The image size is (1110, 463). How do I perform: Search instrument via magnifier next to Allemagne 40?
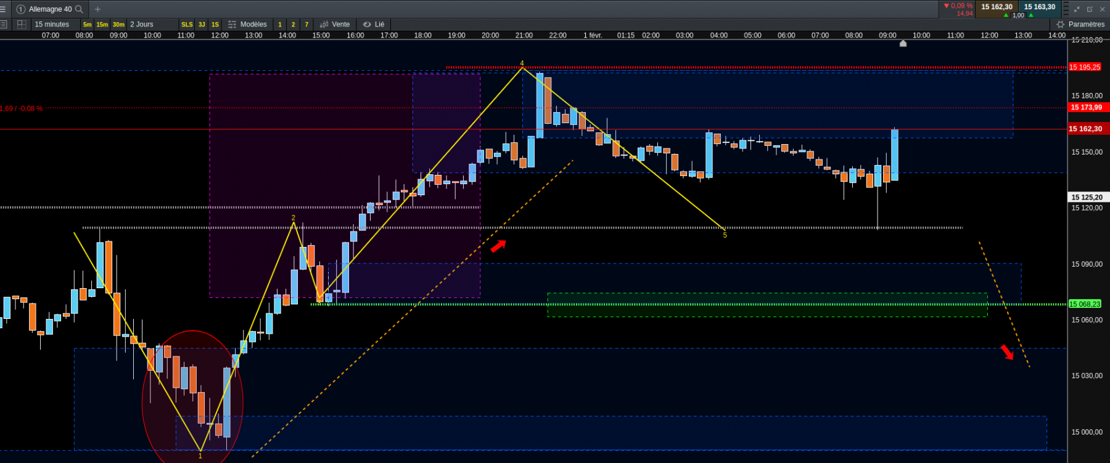point(79,9)
